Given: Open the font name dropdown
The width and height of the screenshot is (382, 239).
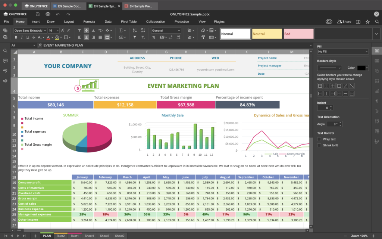Looking at the screenshot, I should pyautogui.click(x=45, y=31).
